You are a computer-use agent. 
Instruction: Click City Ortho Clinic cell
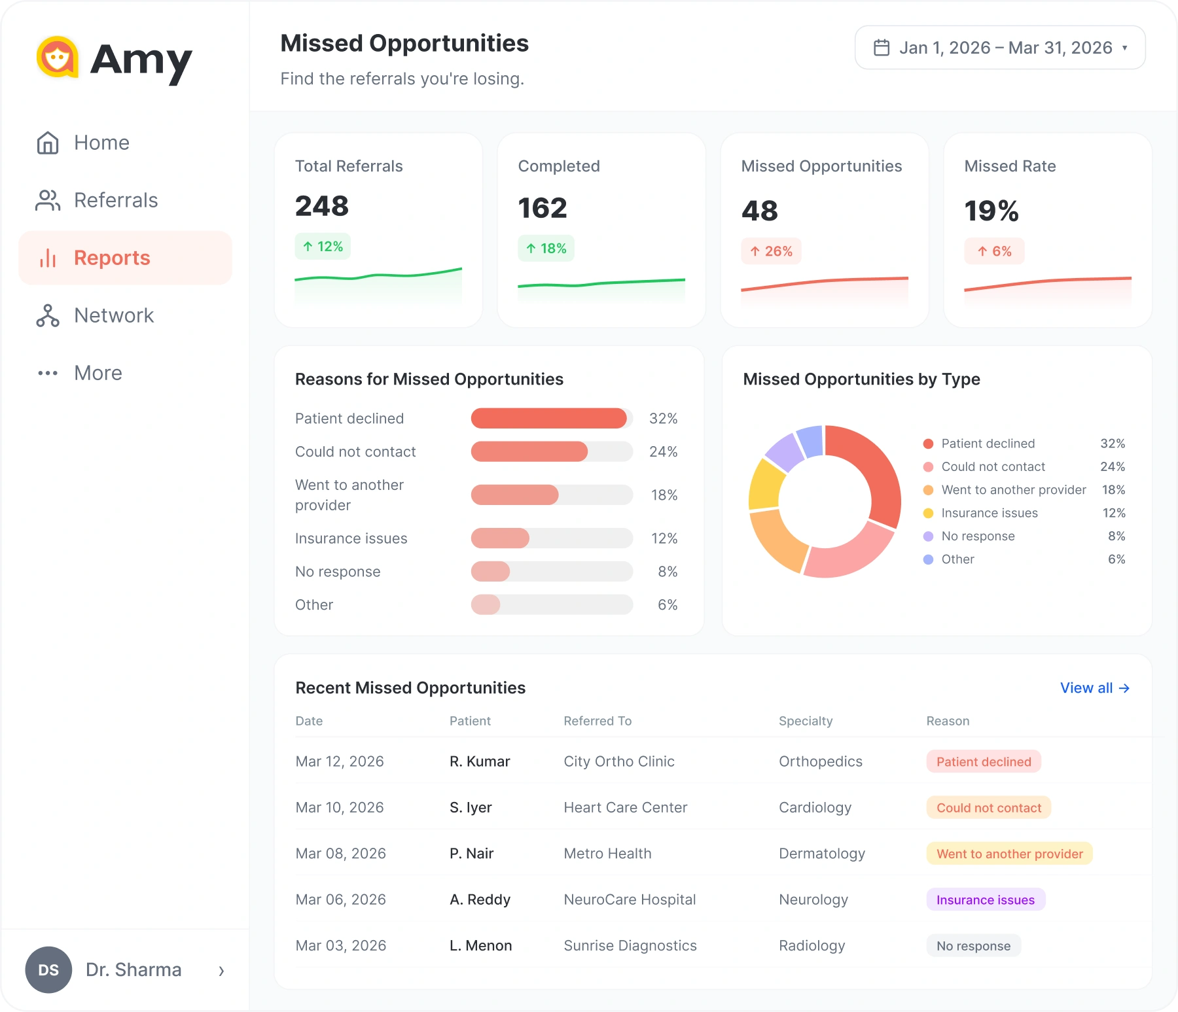point(619,761)
